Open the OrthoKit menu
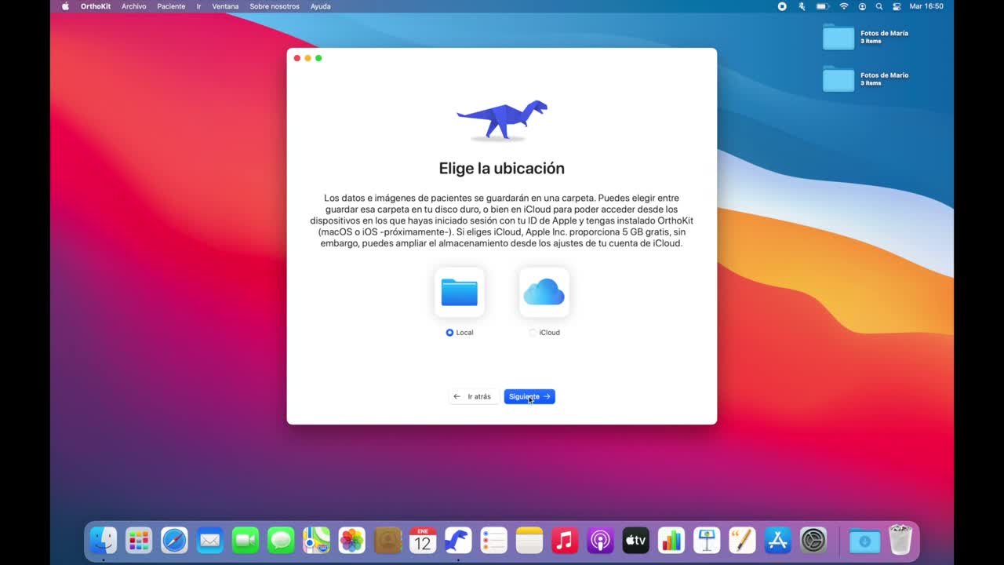The width and height of the screenshot is (1004, 565). (x=94, y=6)
